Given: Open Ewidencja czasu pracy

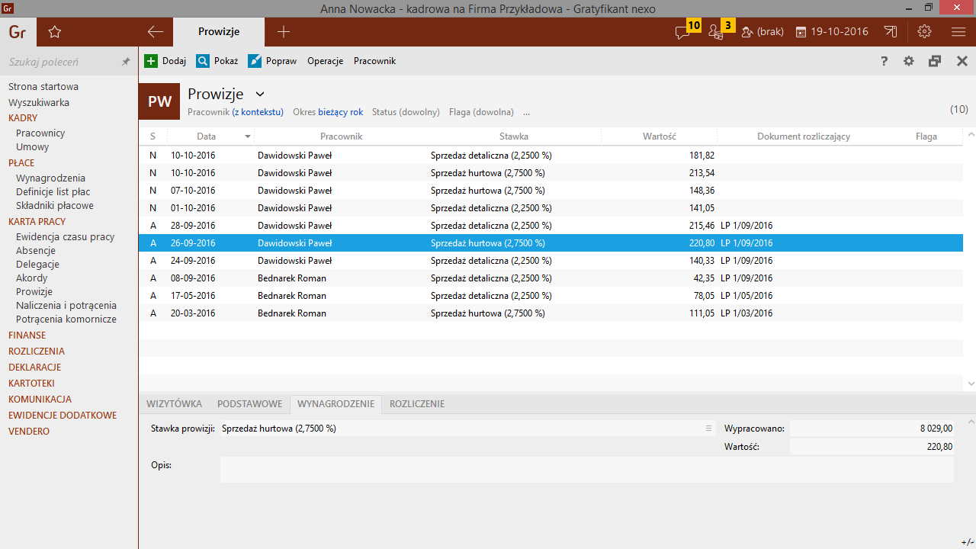Looking at the screenshot, I should pos(66,237).
